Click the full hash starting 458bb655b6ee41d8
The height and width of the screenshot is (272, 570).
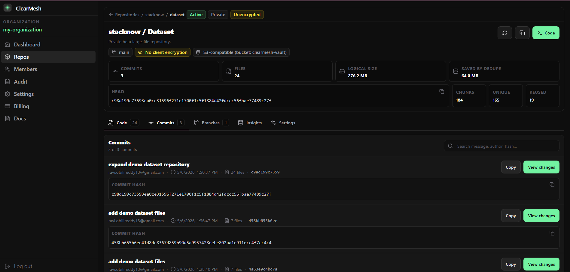(x=191, y=243)
